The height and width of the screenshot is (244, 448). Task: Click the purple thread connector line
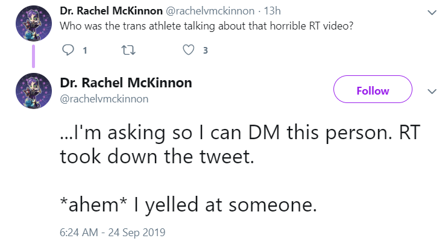33,57
